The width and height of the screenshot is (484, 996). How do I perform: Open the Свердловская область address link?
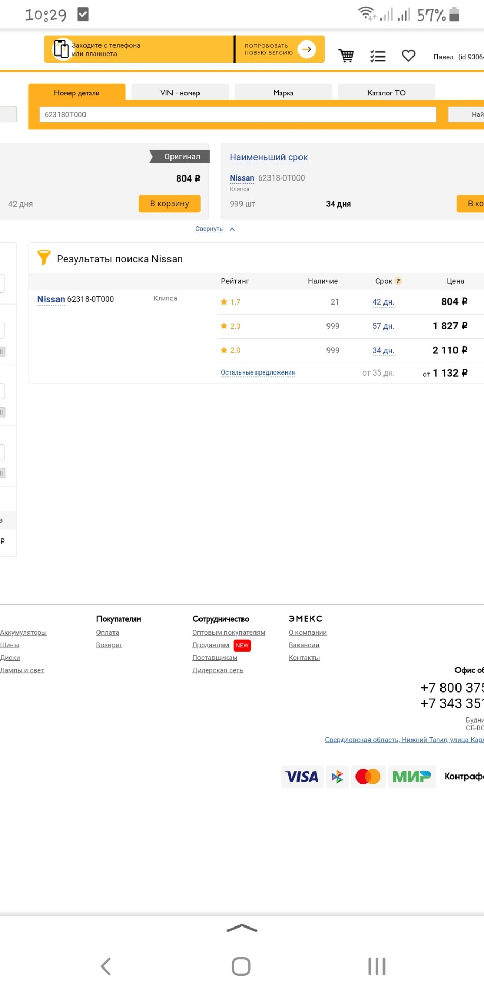404,740
